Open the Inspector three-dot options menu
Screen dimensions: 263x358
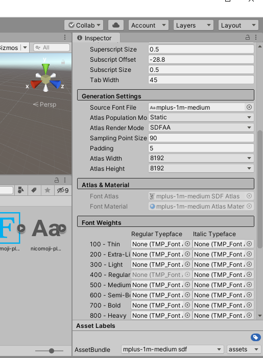[256, 37]
